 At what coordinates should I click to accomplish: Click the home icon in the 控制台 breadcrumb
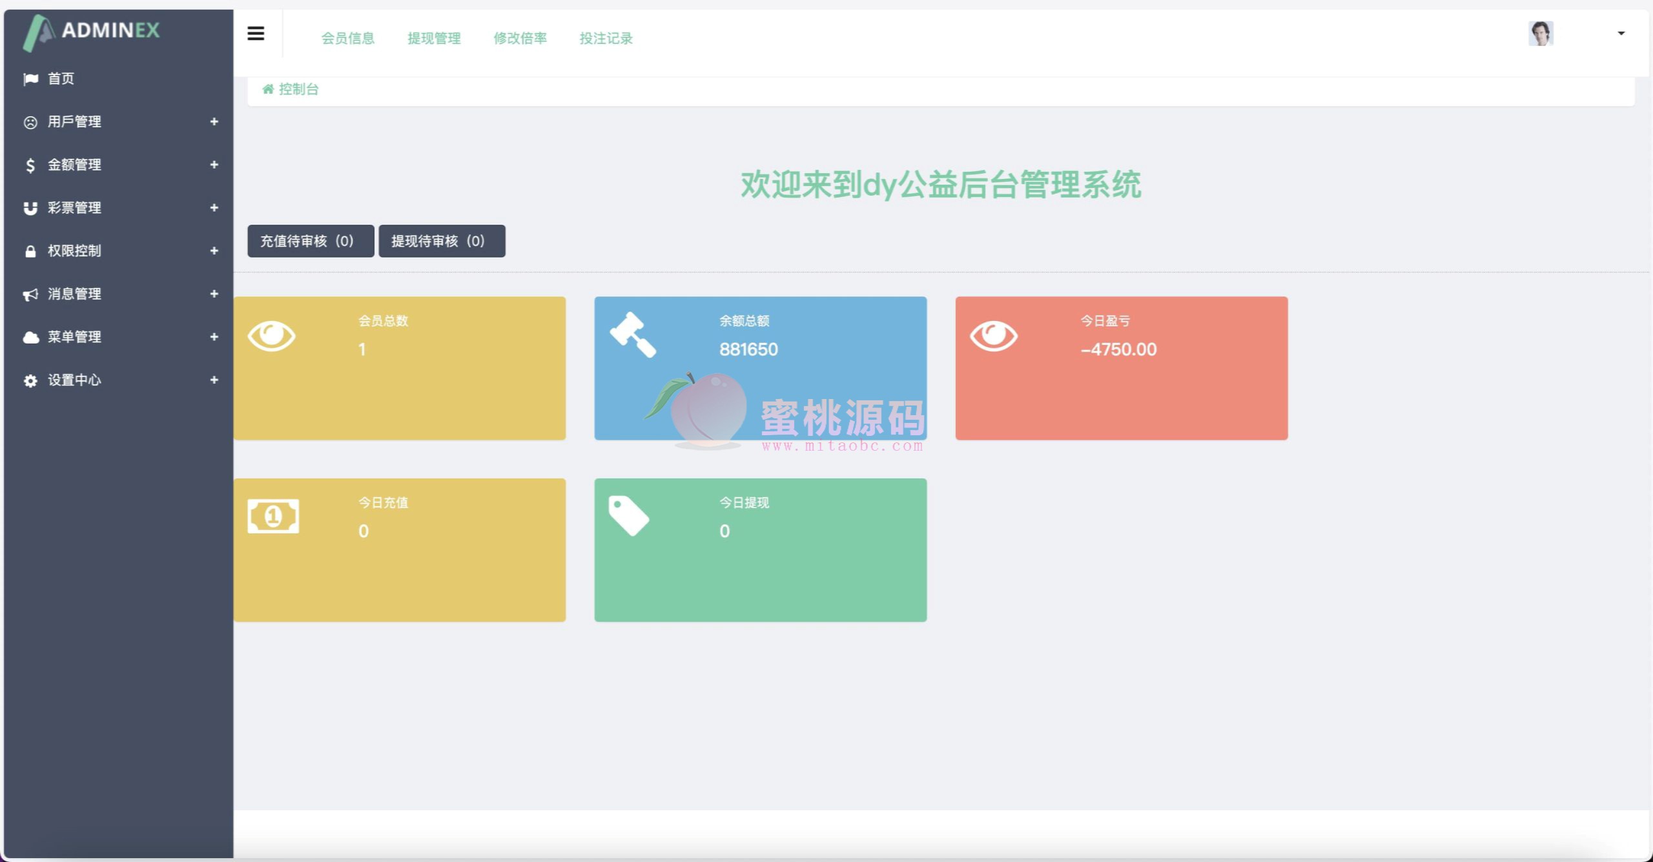tap(268, 89)
